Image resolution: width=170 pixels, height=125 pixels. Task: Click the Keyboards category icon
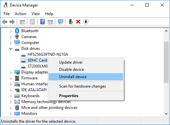17,96
